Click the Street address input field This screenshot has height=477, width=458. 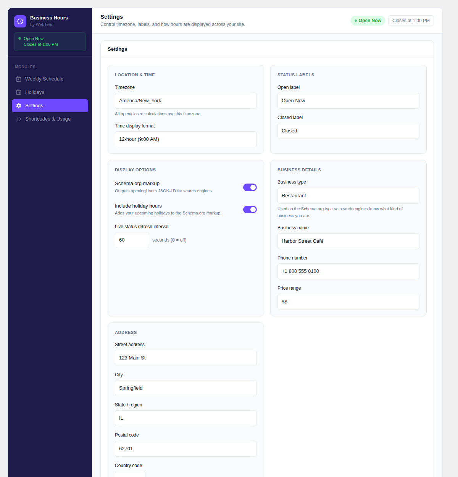186,358
